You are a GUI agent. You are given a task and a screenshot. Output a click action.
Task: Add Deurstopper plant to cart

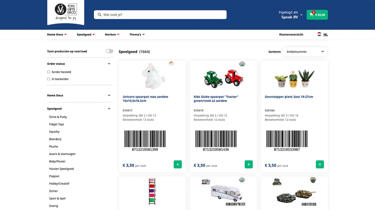320,164
